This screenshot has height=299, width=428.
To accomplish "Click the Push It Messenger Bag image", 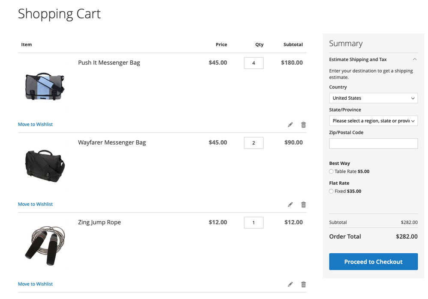I will click(x=45, y=87).
